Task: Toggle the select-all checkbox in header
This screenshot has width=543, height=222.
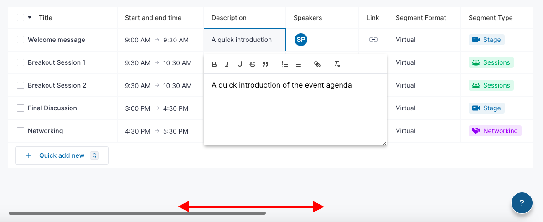Action: click(21, 17)
